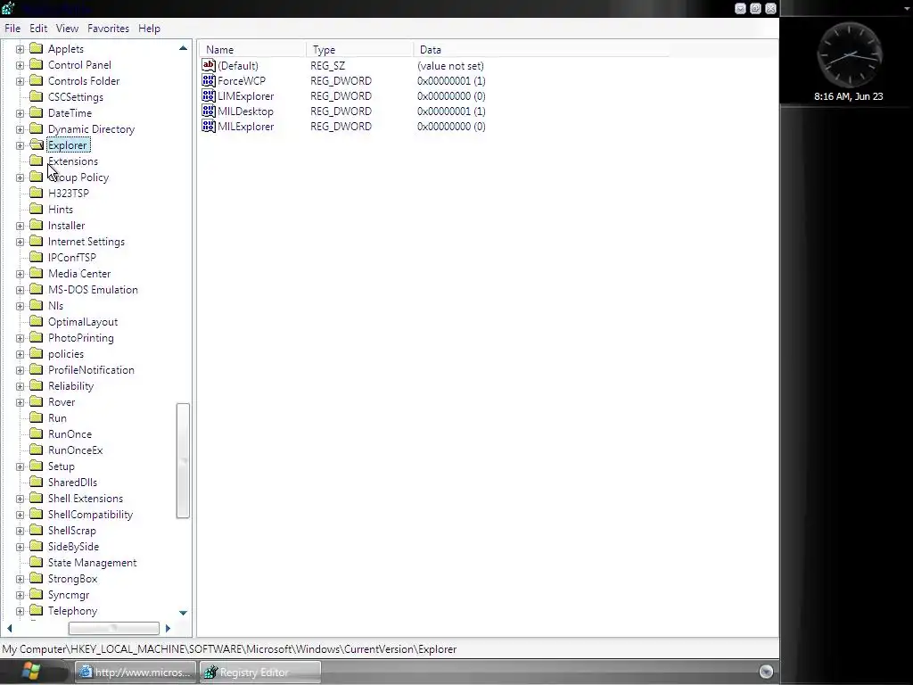Click the Hints folder icon
The image size is (913, 685).
pyautogui.click(x=36, y=209)
